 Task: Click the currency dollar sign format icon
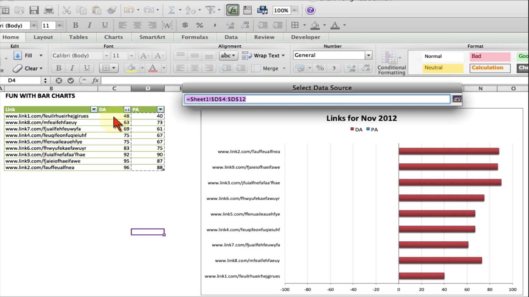185,25
